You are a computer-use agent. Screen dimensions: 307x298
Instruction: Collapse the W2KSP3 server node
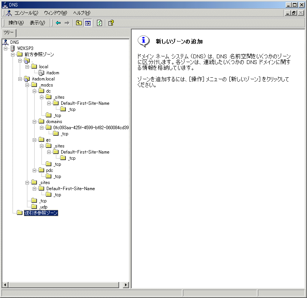[5, 48]
